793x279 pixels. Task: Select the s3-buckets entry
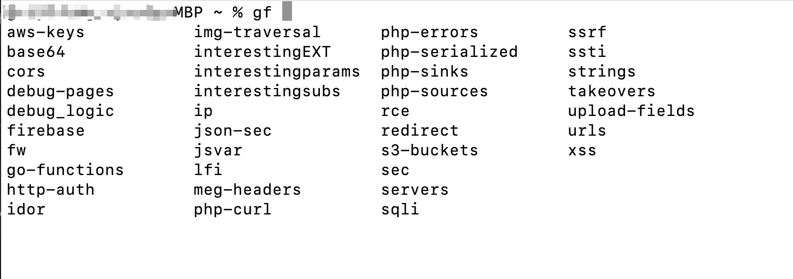pos(429,150)
